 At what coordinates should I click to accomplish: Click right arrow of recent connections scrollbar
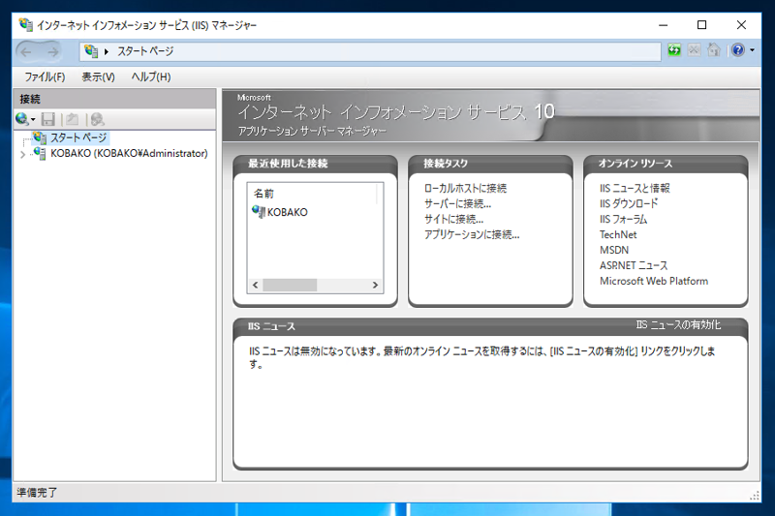pyautogui.click(x=375, y=285)
